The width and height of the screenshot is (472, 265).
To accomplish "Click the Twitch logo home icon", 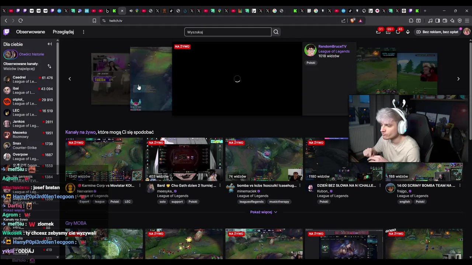I will 7,32.
